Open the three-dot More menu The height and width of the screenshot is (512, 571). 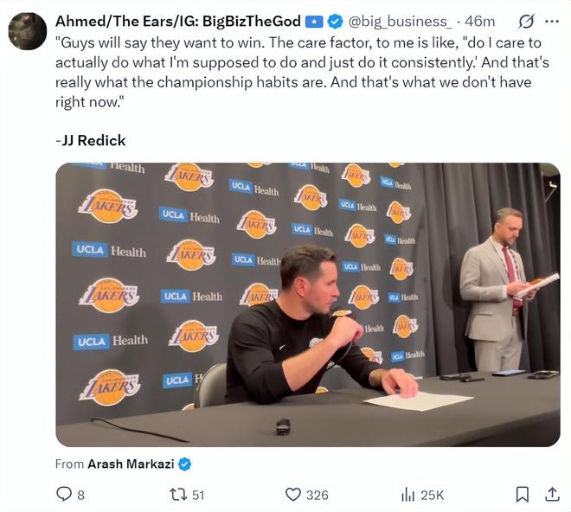[552, 21]
